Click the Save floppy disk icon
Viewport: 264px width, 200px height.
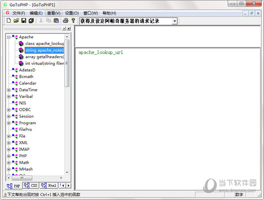click(x=24, y=21)
